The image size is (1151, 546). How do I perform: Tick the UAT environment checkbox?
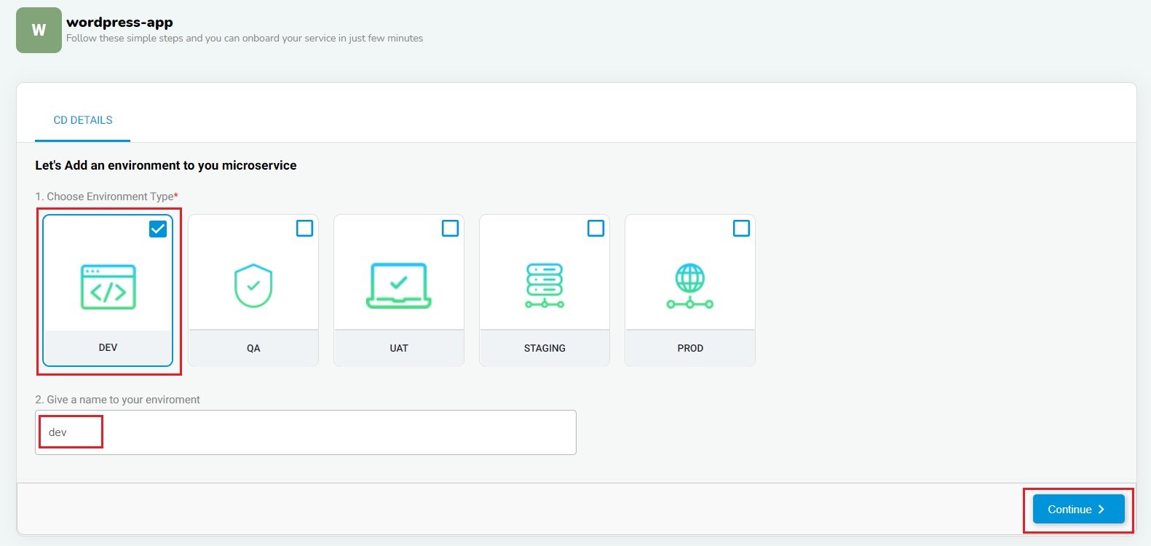click(450, 229)
